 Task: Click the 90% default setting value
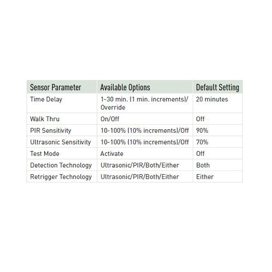tap(202, 131)
